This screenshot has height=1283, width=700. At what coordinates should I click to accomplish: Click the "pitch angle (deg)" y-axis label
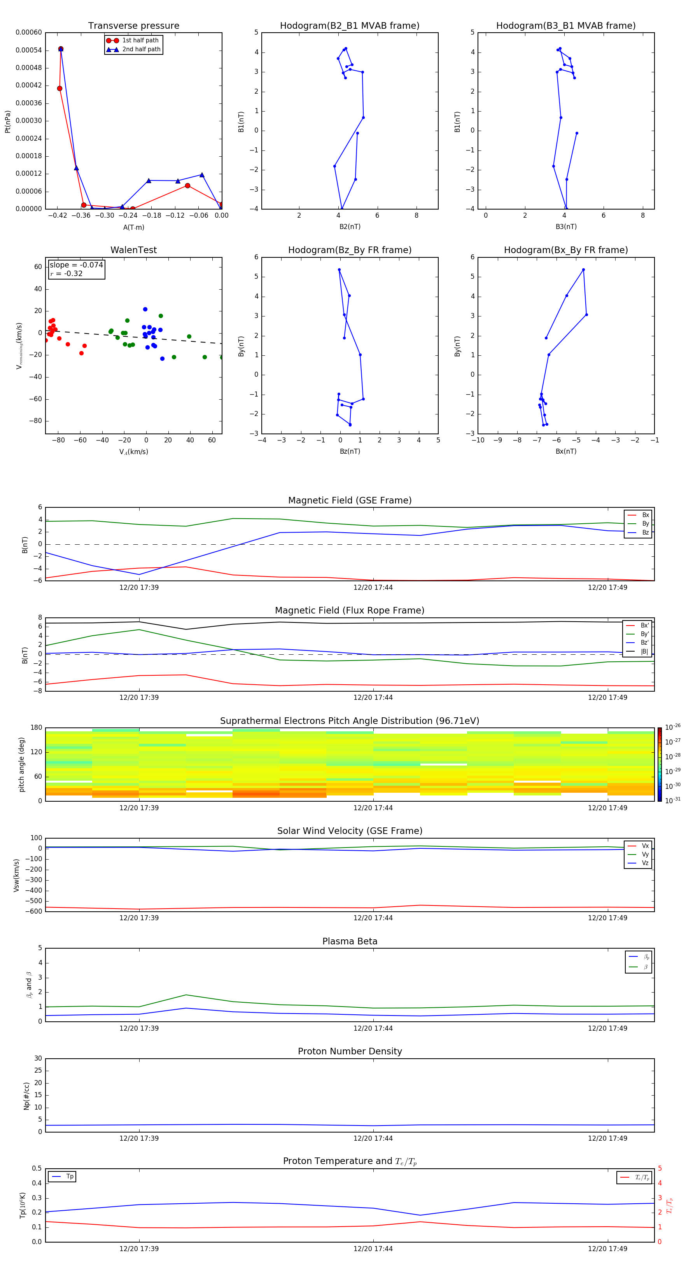[x=21, y=764]
